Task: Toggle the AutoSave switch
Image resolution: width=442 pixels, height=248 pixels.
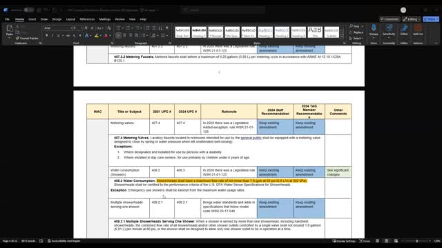Action: click(x=28, y=10)
